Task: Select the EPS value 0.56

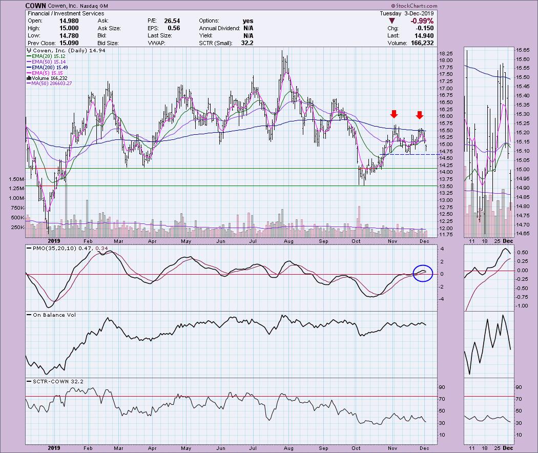Action: tap(174, 28)
